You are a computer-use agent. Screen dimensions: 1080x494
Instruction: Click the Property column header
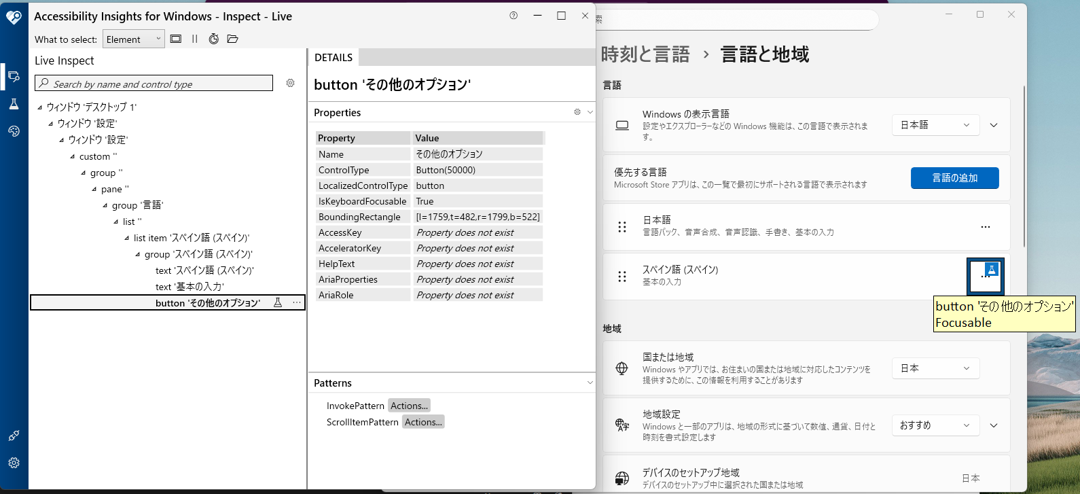pos(363,138)
